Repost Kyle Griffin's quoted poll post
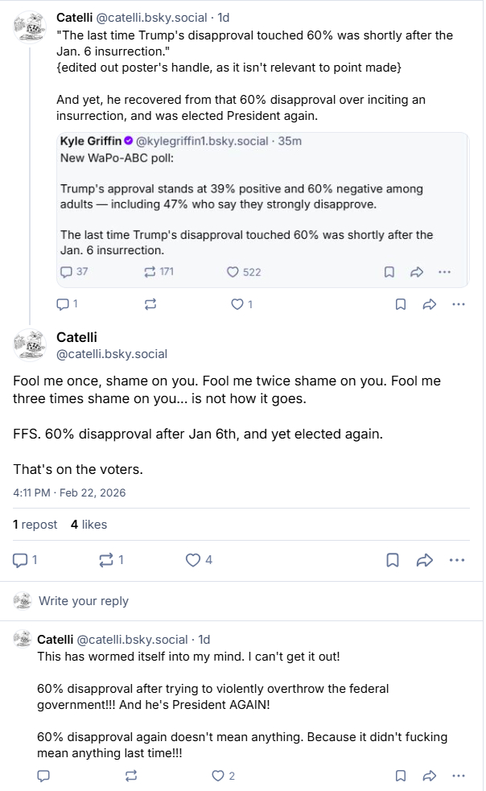Image resolution: width=486 pixels, height=791 pixels. pos(150,272)
